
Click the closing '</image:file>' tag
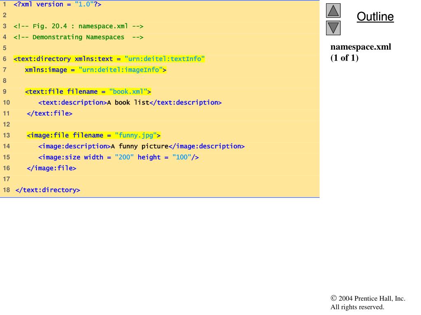tap(51, 168)
